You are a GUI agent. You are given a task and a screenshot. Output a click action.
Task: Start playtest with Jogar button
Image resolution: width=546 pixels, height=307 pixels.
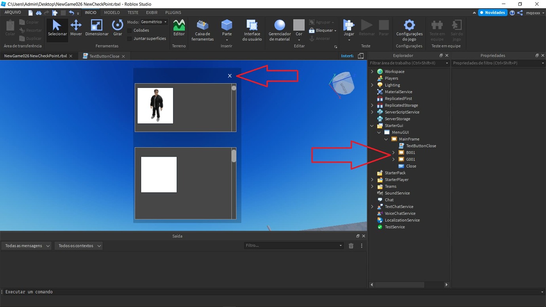click(349, 28)
